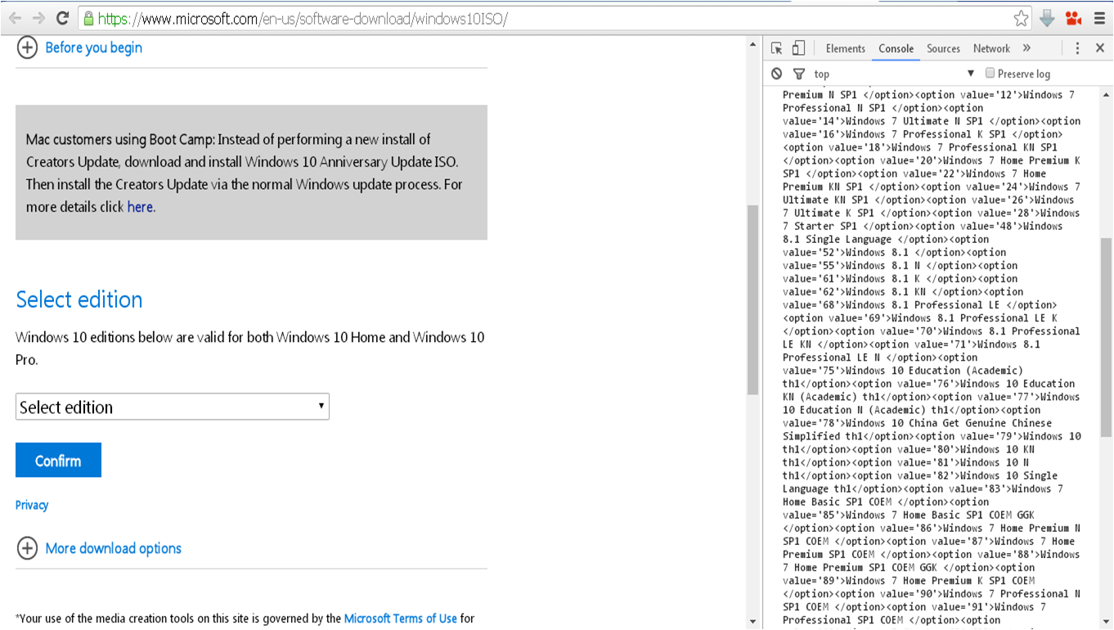Bookmark the page using the star icon
Image resolution: width=1114 pixels, height=630 pixels.
click(x=1023, y=17)
